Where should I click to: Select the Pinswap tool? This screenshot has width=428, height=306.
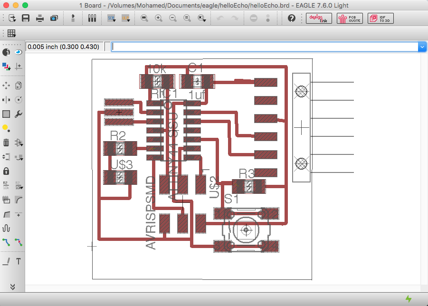coord(6,157)
